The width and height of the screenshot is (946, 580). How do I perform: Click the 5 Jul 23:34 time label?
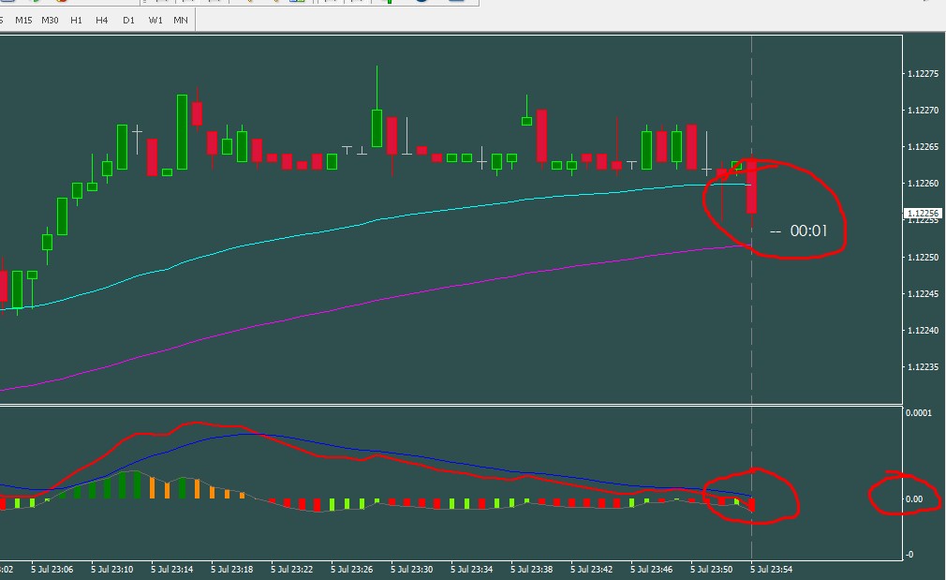[x=472, y=569]
